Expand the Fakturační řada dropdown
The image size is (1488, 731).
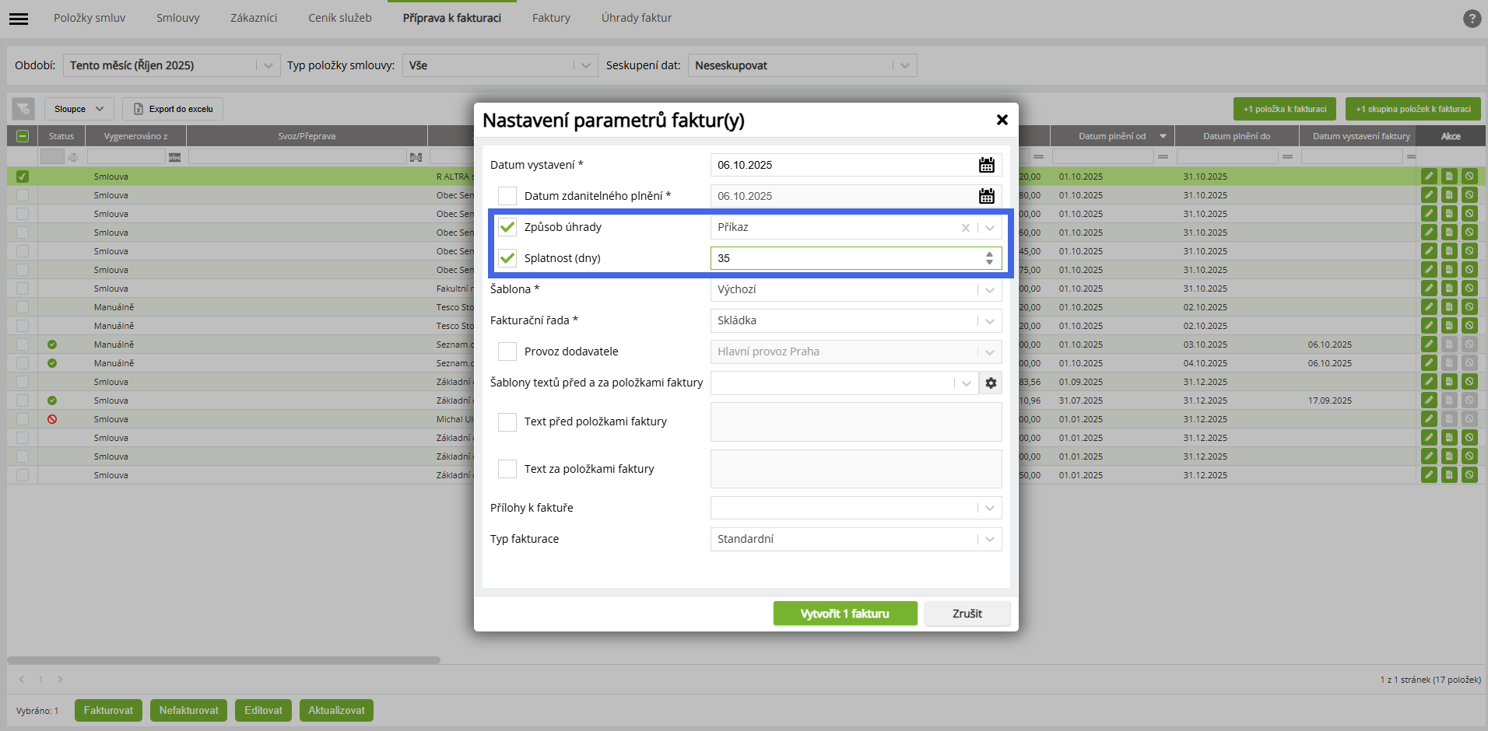coord(989,320)
